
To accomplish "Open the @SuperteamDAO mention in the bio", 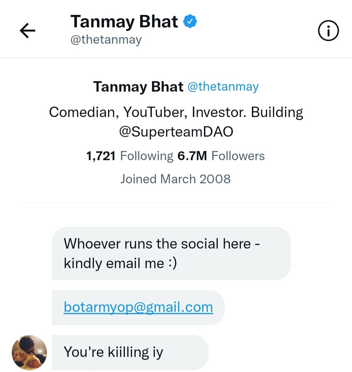I will click(176, 132).
